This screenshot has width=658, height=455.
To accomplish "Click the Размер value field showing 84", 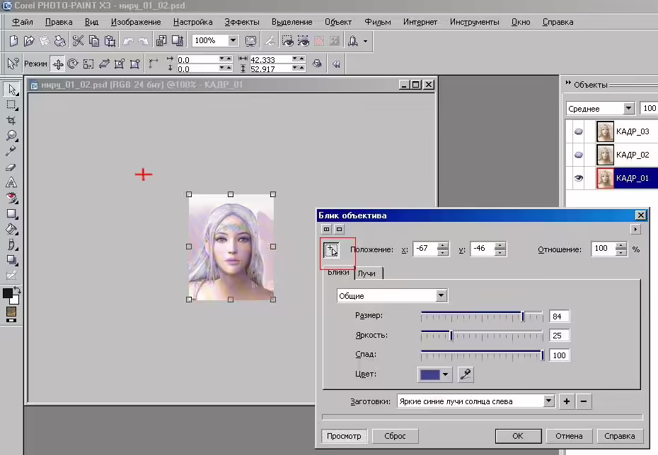I will pos(559,317).
